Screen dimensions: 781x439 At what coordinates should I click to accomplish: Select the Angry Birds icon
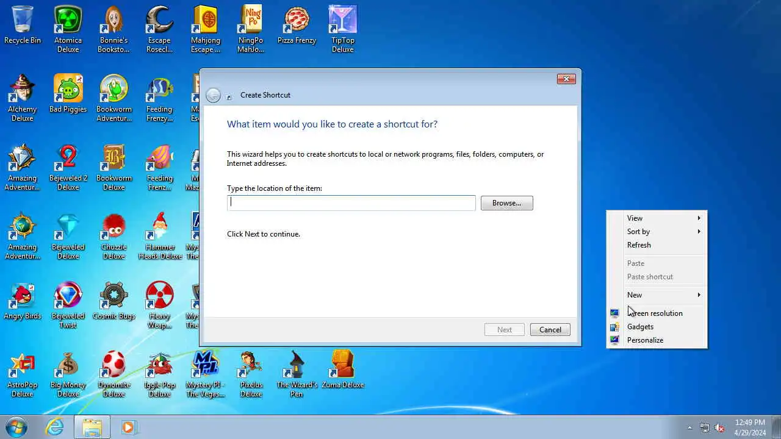pos(23,301)
